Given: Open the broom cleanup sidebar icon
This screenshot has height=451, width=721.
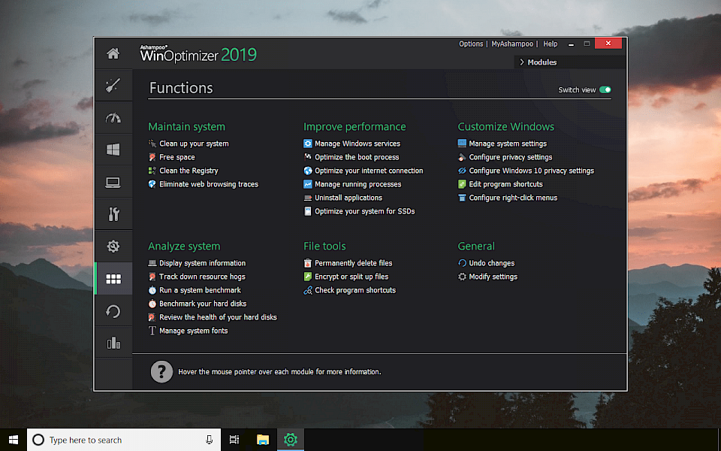Looking at the screenshot, I should [113, 86].
